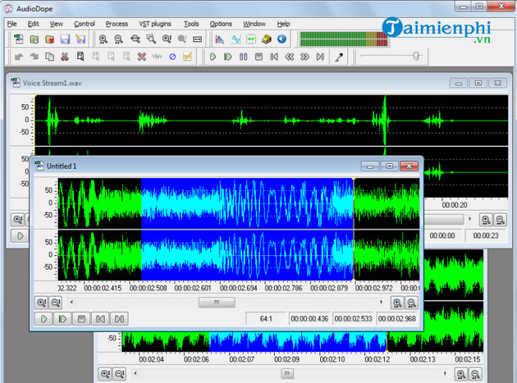The width and height of the screenshot is (517, 383).
Task: Go to start in the Untitled 1 window
Action: (x=100, y=319)
